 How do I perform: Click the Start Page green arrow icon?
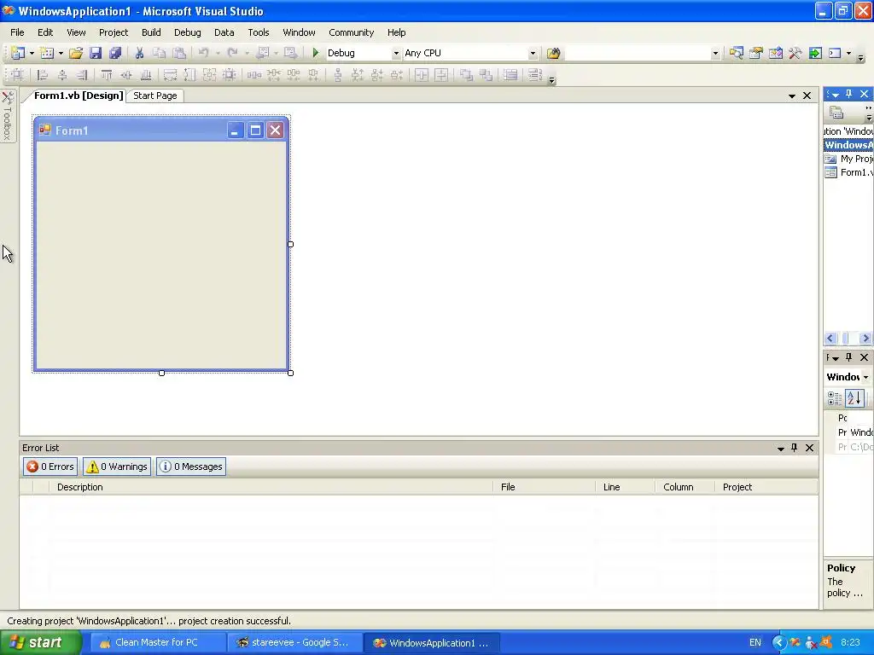[x=815, y=53]
